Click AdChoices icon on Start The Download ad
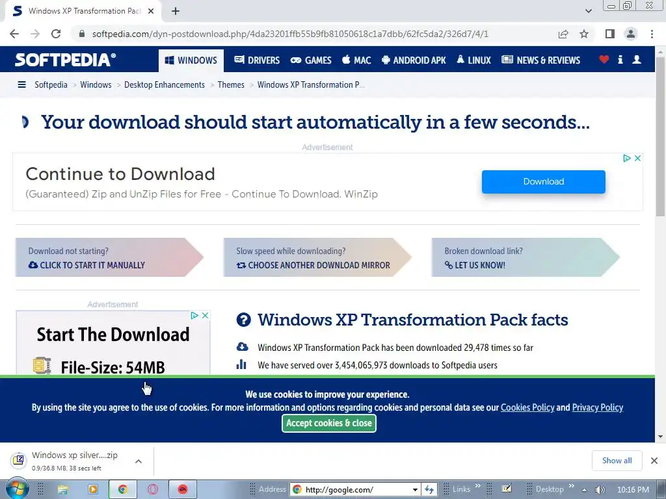This screenshot has width=666, height=499. pyautogui.click(x=194, y=315)
